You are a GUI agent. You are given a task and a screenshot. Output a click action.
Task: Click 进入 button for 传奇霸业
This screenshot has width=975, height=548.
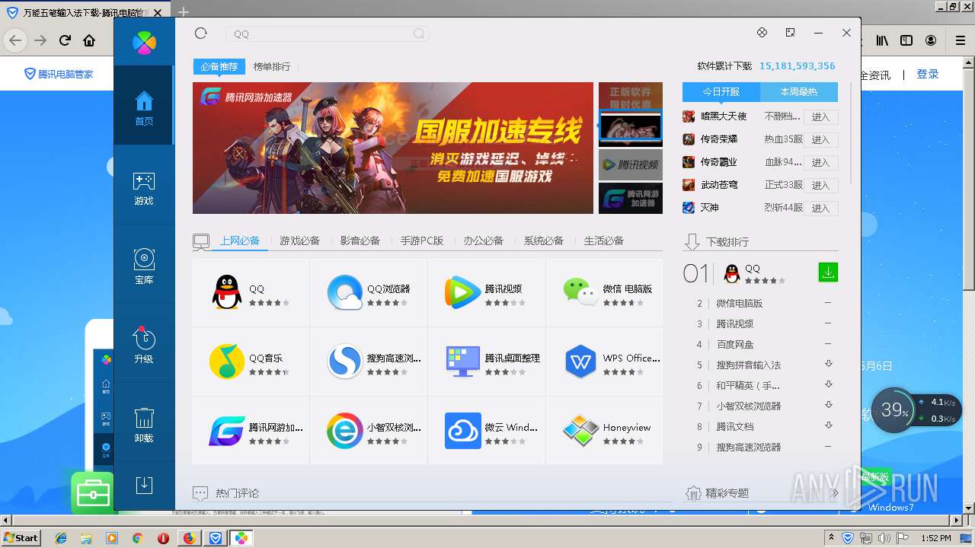(x=820, y=163)
